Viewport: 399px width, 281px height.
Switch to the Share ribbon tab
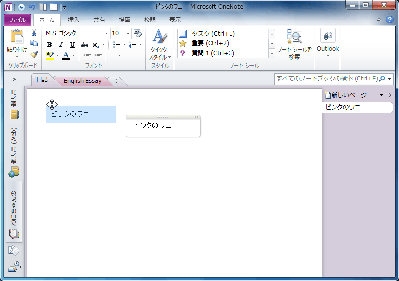99,20
